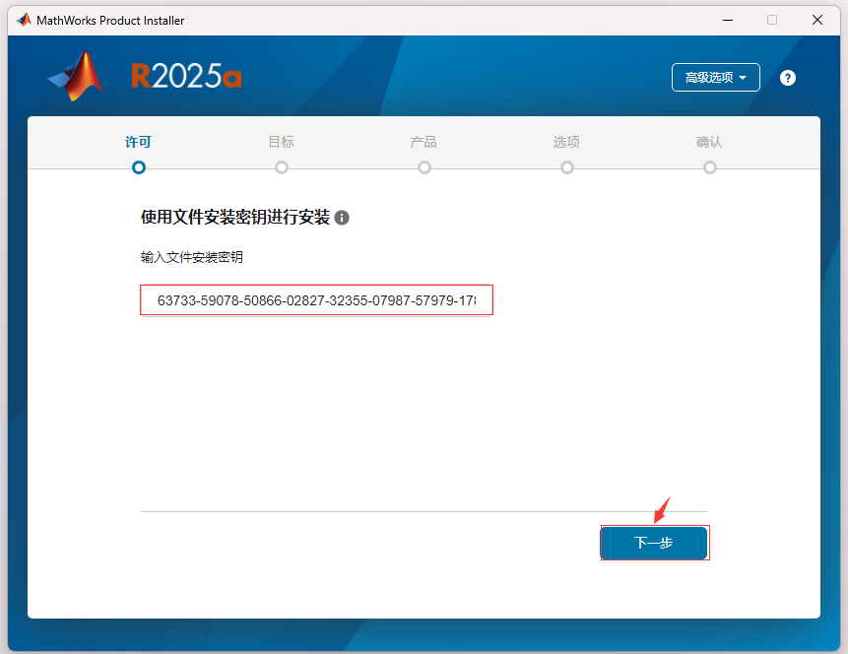Click the filled 许可 step circle indicator
848x654 pixels.
point(138,167)
